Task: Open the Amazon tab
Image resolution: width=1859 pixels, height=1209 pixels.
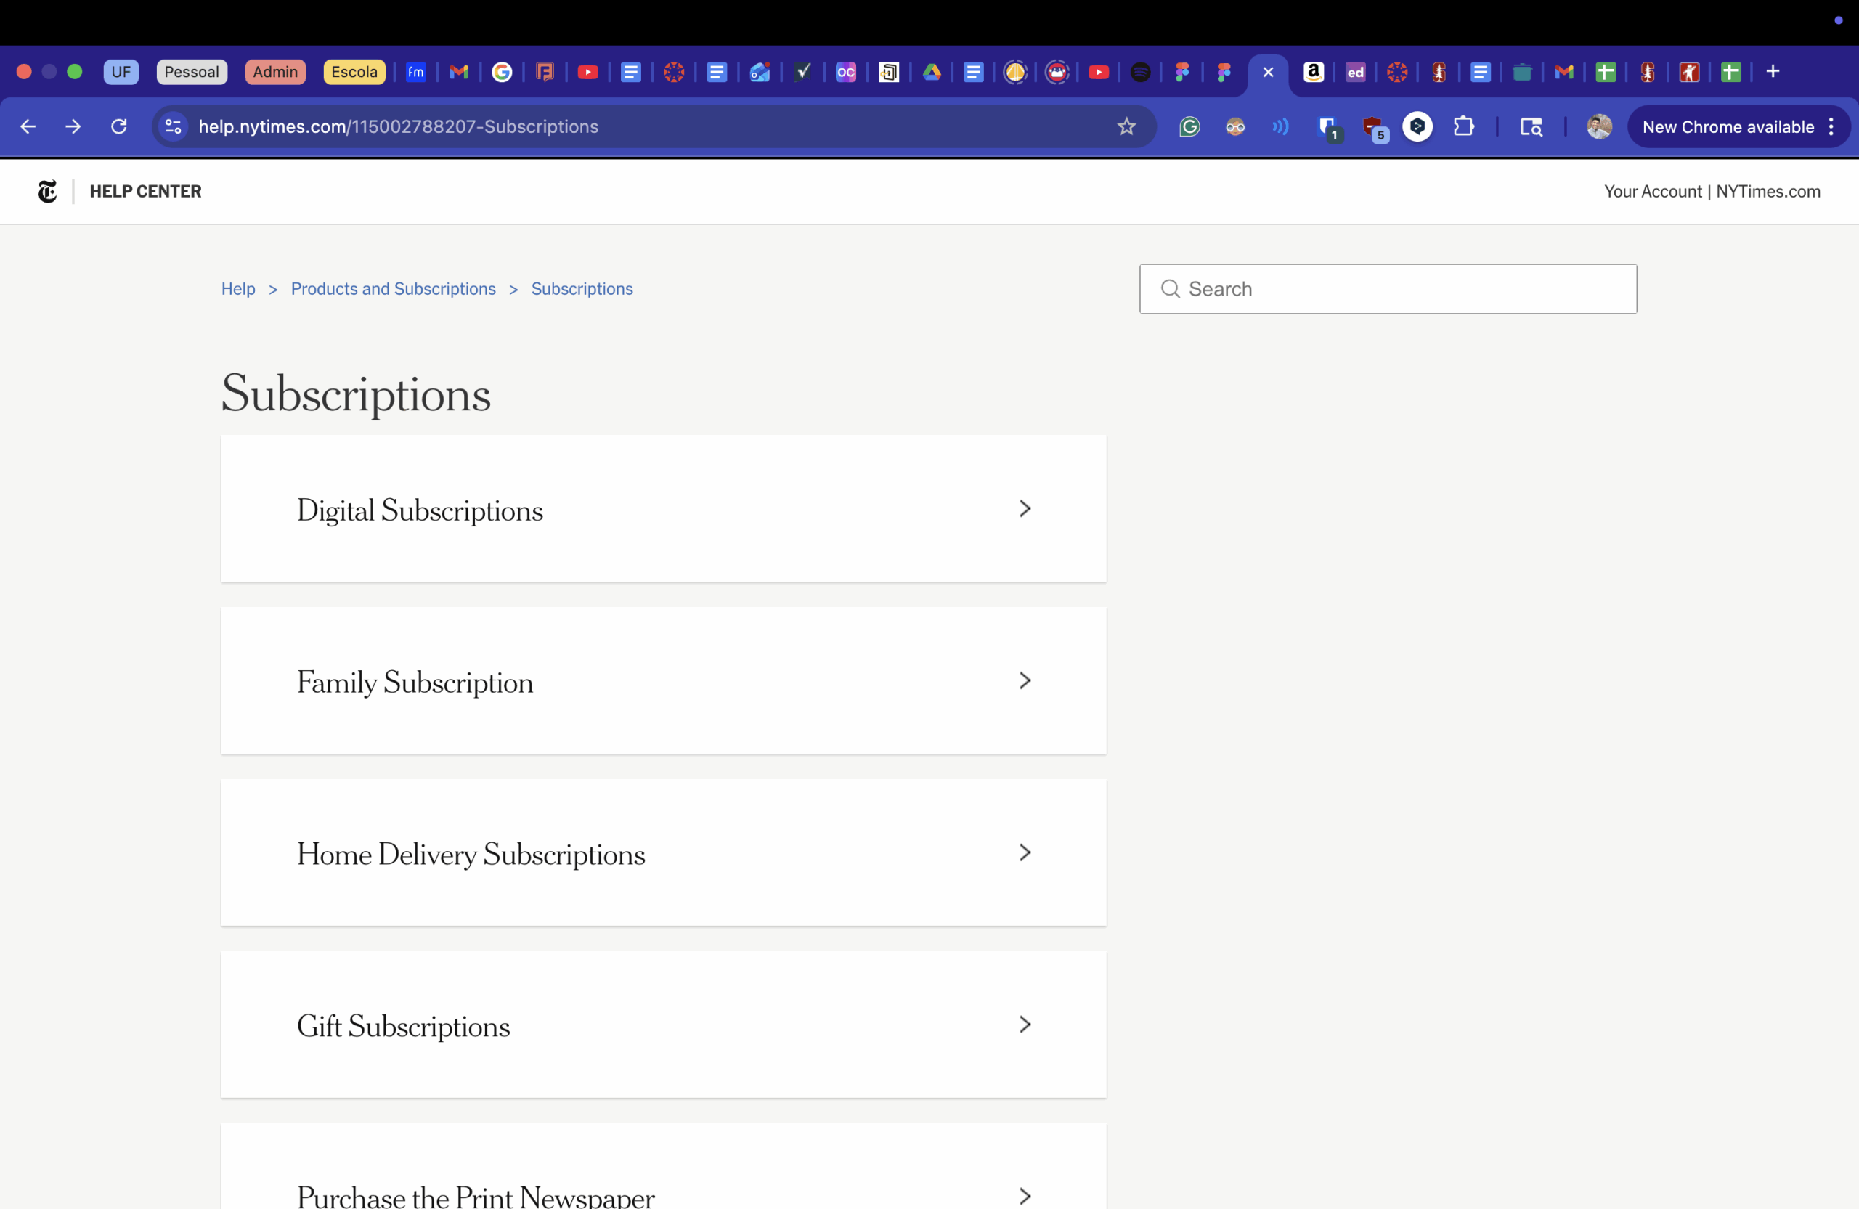Action: click(1313, 72)
